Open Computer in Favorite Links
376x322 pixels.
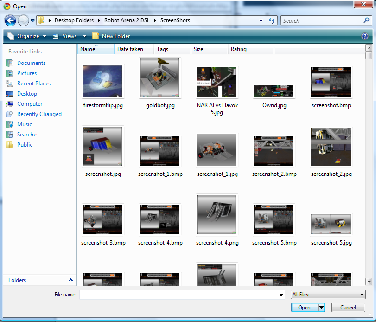(30, 104)
